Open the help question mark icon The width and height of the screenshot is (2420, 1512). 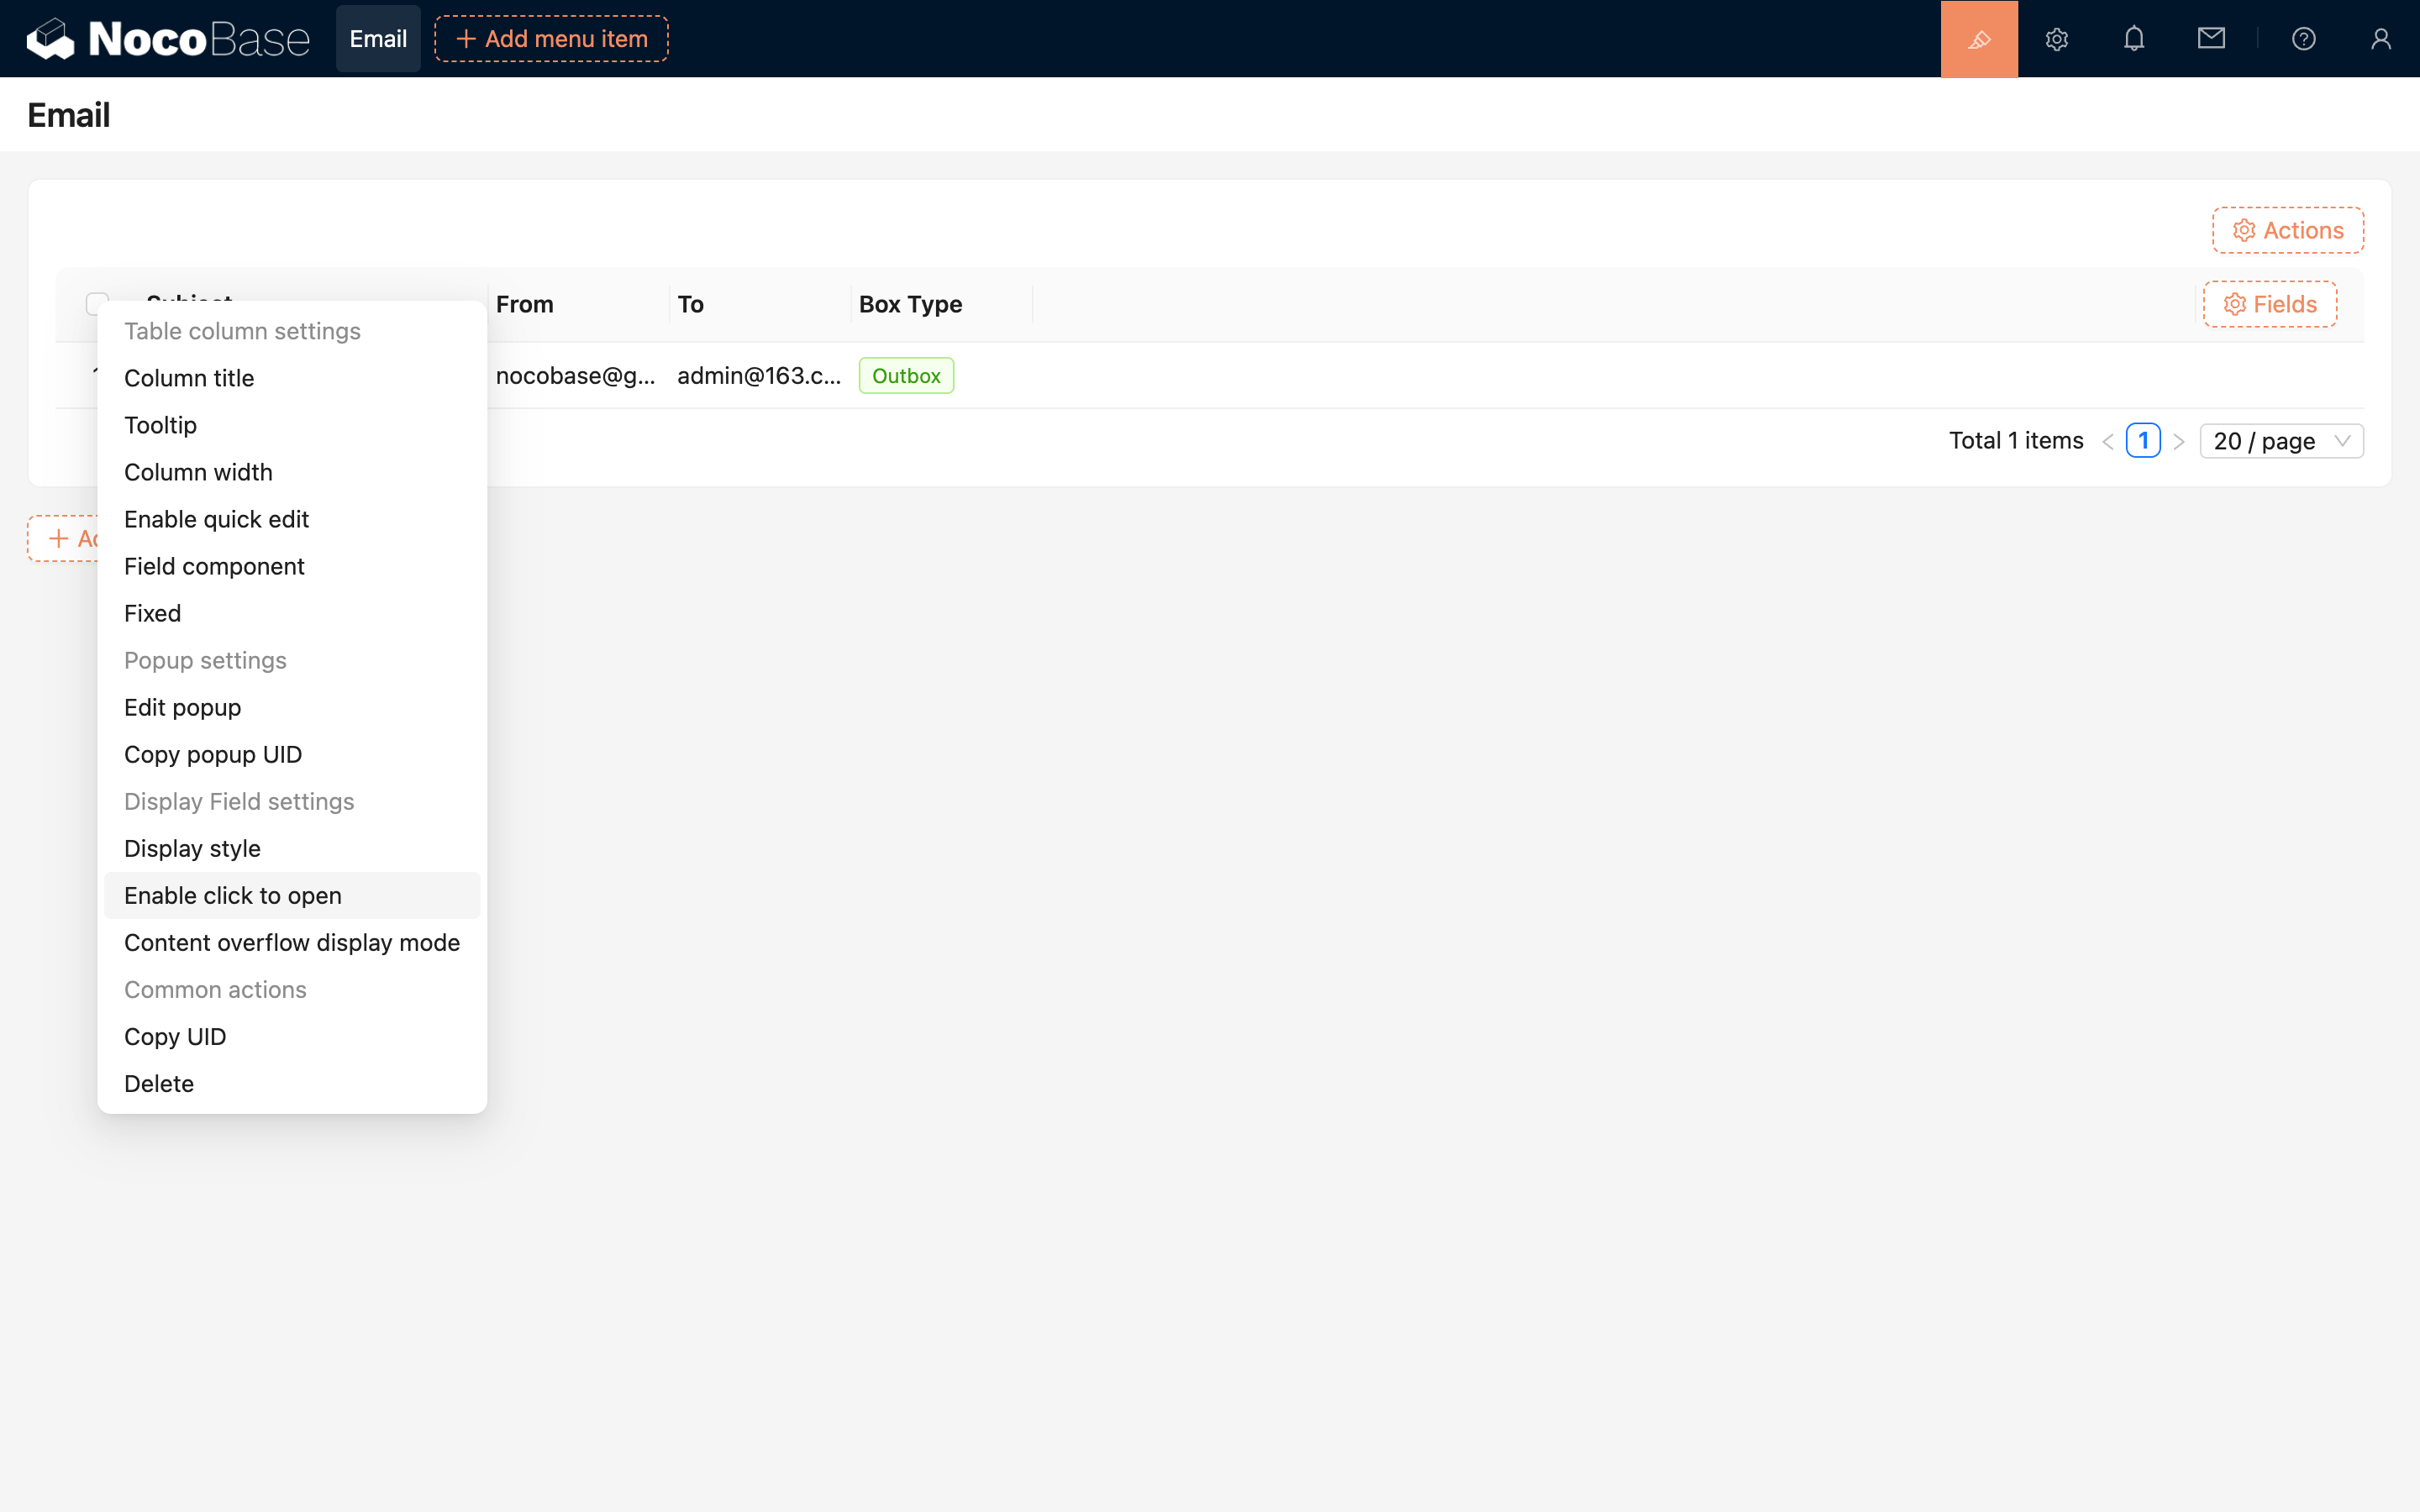tap(2303, 39)
